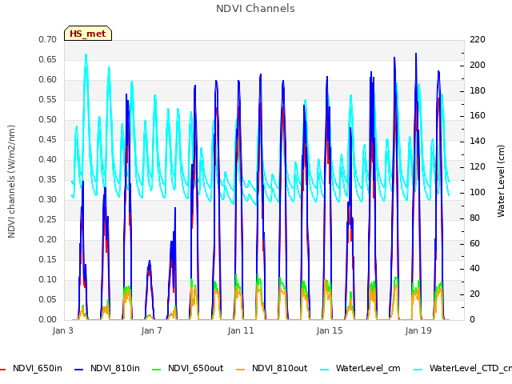Select the NDVI_650out legend entry
Viewport: 512px width, 384px height.
tap(188, 369)
